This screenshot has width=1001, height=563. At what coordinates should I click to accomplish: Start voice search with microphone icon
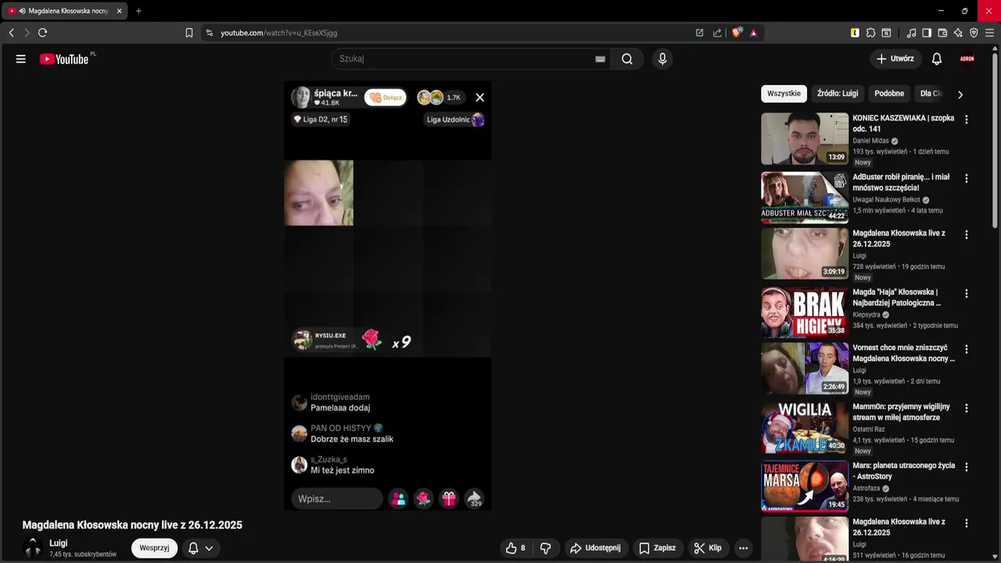click(662, 59)
